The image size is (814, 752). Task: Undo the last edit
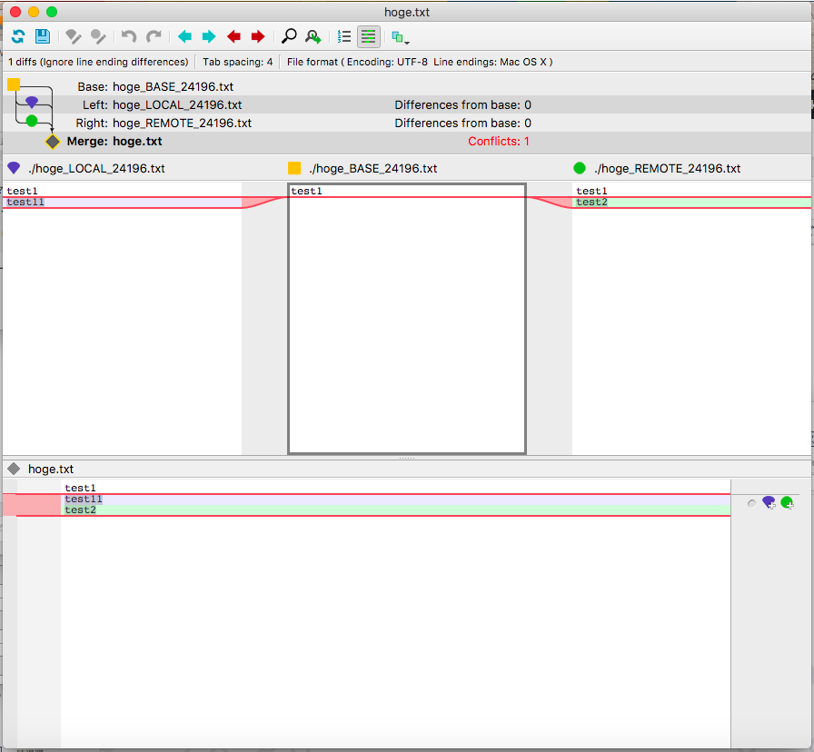[x=129, y=36]
